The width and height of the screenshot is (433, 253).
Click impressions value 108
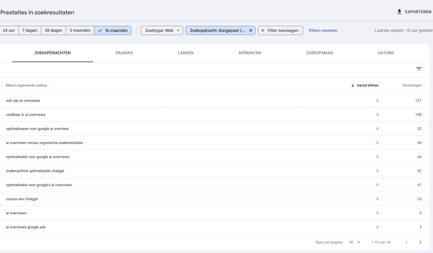(418, 115)
